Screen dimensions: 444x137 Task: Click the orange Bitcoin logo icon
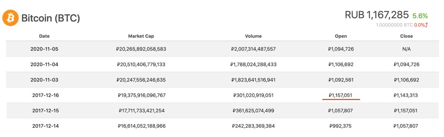click(x=11, y=18)
